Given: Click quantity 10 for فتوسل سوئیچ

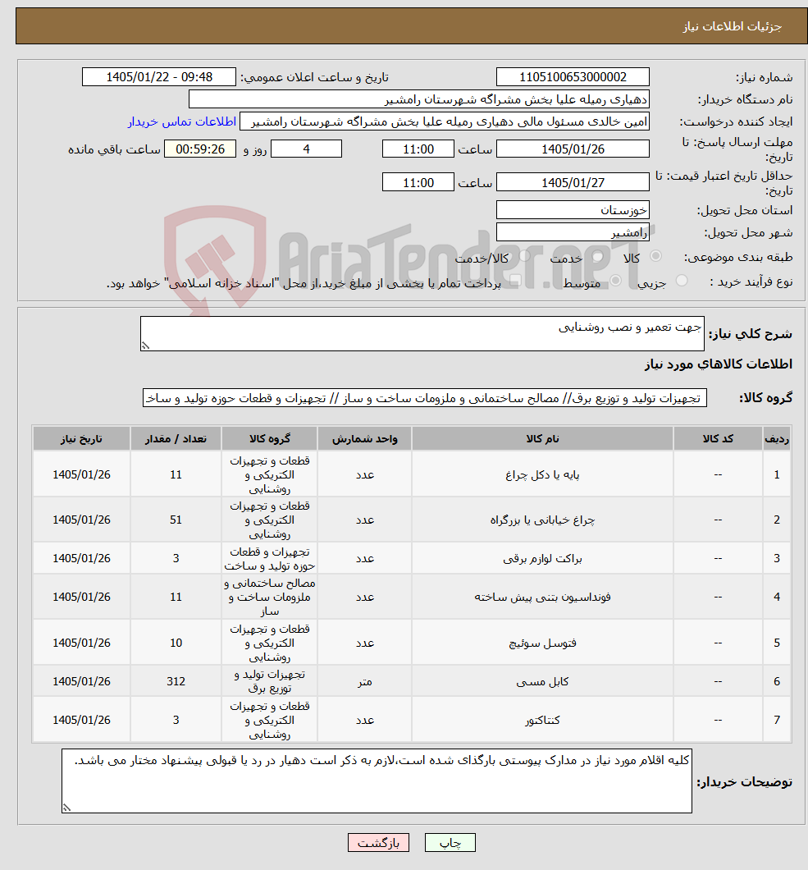Looking at the screenshot, I should click(176, 643).
